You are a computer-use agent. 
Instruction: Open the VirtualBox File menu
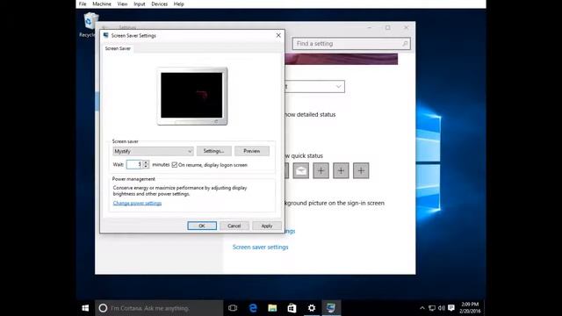(83, 4)
